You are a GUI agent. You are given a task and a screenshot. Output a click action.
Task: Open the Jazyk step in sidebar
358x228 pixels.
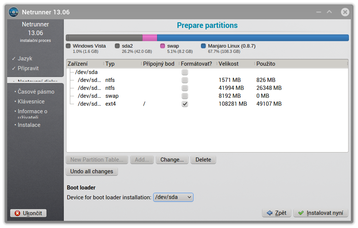pyautogui.click(x=25, y=59)
